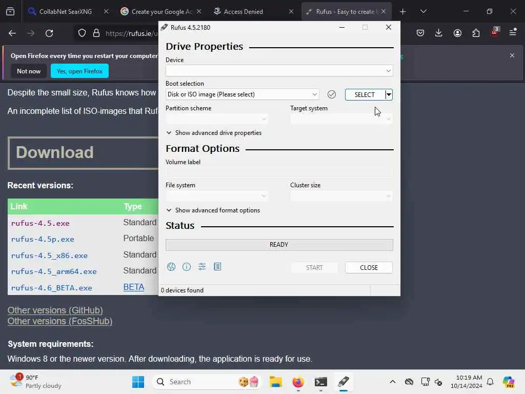The image size is (525, 394).
Task: Download rufus-4.5_x86.exe link
Action: [x=49, y=255]
